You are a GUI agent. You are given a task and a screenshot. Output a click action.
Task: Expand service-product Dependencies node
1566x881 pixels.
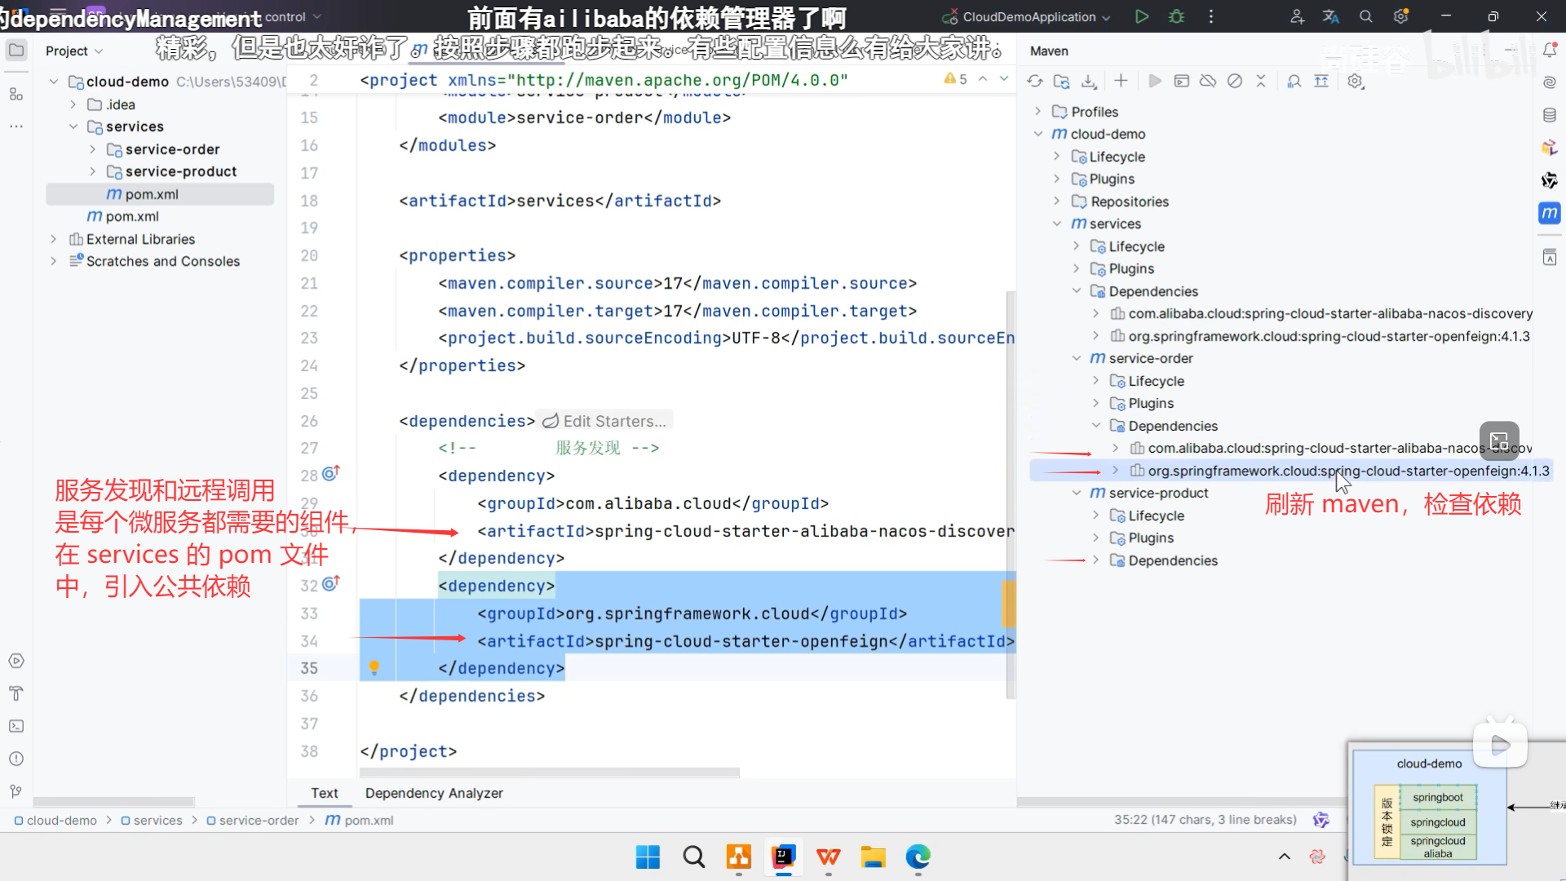coord(1096,560)
